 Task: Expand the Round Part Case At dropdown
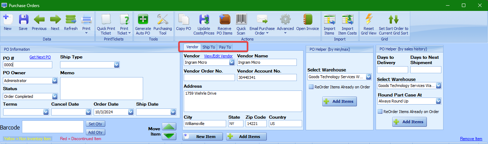click(x=438, y=101)
